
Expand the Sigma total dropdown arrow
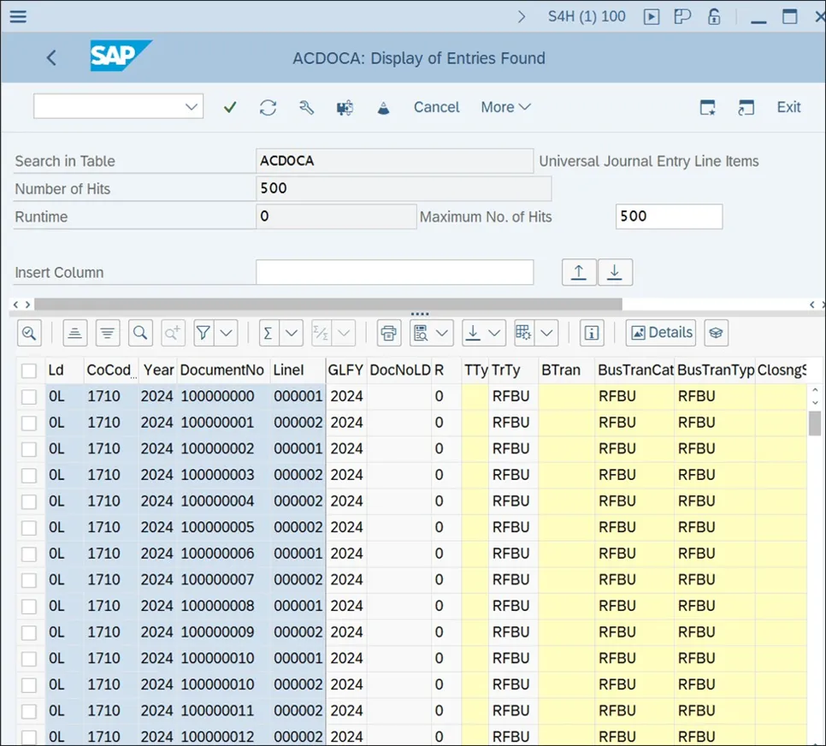tap(292, 333)
